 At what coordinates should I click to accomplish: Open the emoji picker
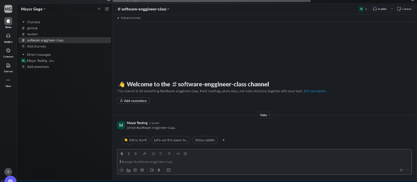[135, 170]
